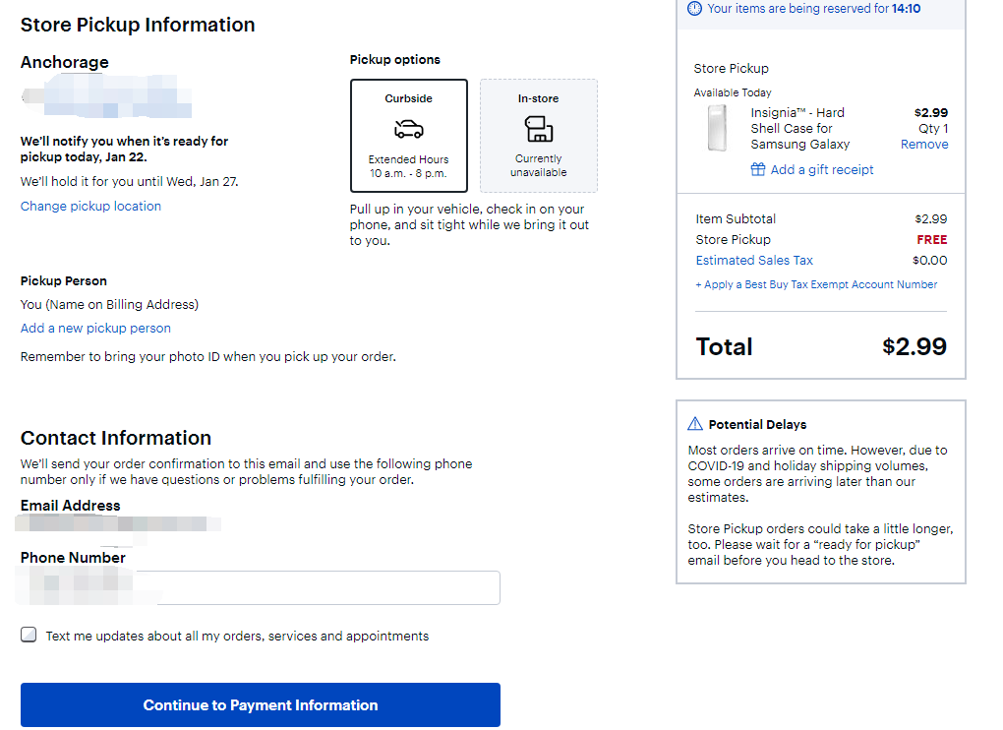Viewport: 1003px width, 730px height.
Task: Click the Store Pickup Information heading
Action: [x=138, y=25]
